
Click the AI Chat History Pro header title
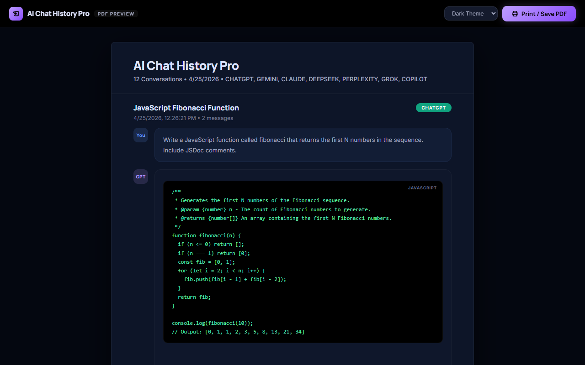pos(58,14)
